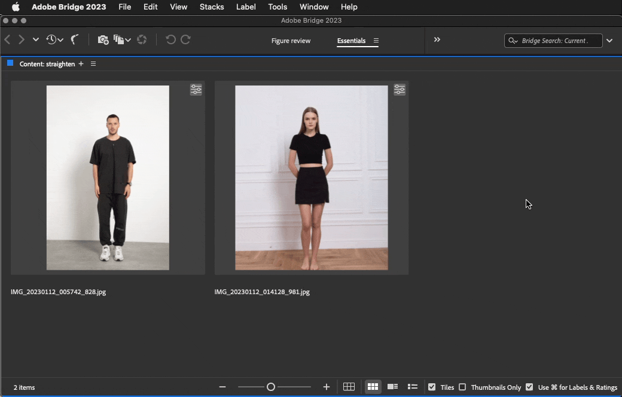Viewport: 622px width, 397px height.
Task: Click the boomerang return-to-app icon
Action: click(75, 40)
